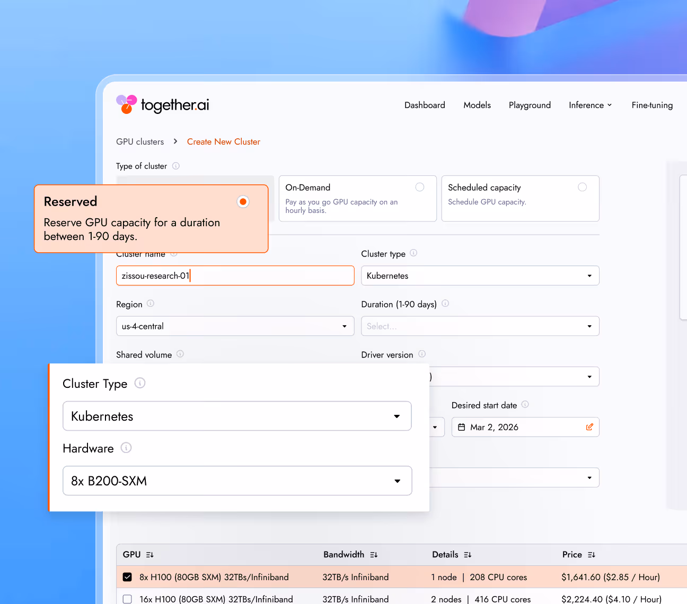
Task: Open the 8x B200-SXM Hardware dropdown
Action: coord(237,481)
